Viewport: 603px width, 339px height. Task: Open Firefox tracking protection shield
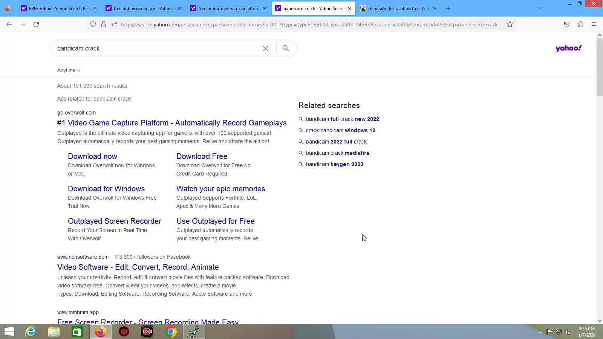[93, 24]
